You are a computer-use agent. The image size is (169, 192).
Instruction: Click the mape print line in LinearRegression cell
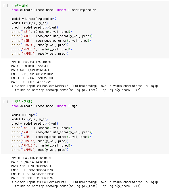(x=40, y=54)
